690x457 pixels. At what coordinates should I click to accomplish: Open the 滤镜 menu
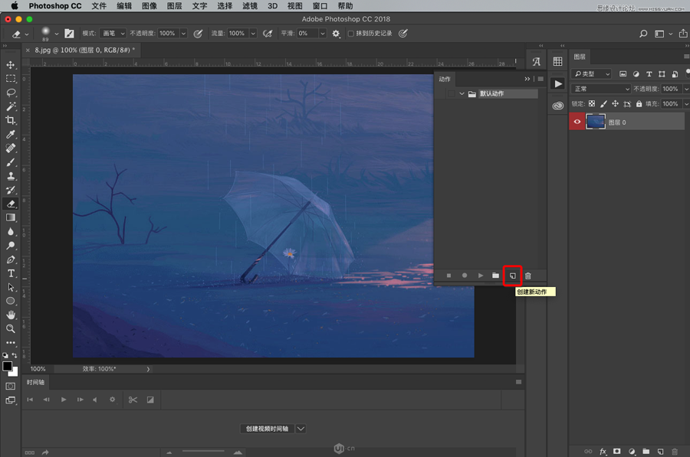tap(249, 6)
